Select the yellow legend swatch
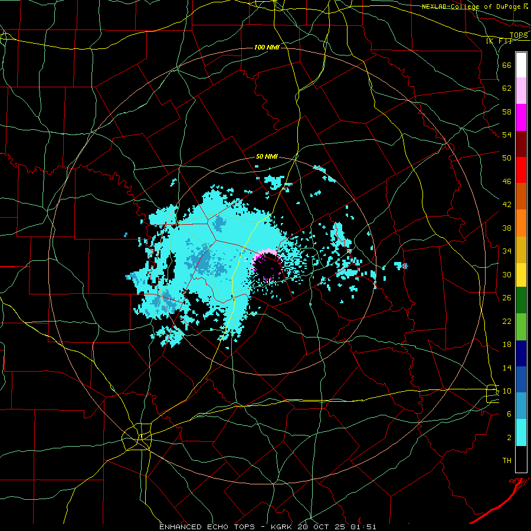This screenshot has height=531, width=531. (x=521, y=274)
